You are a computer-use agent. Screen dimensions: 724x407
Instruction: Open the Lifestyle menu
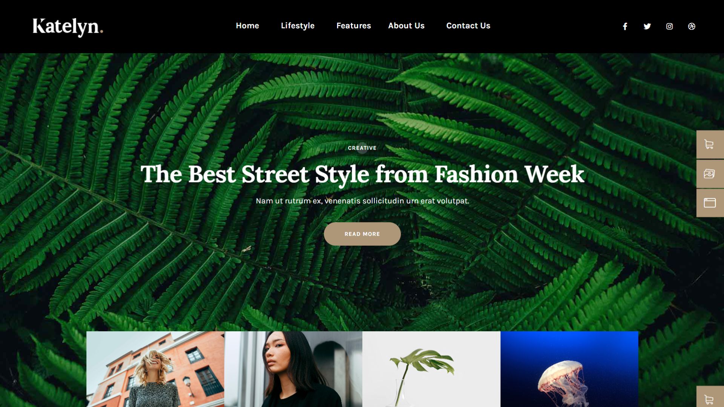tap(298, 26)
